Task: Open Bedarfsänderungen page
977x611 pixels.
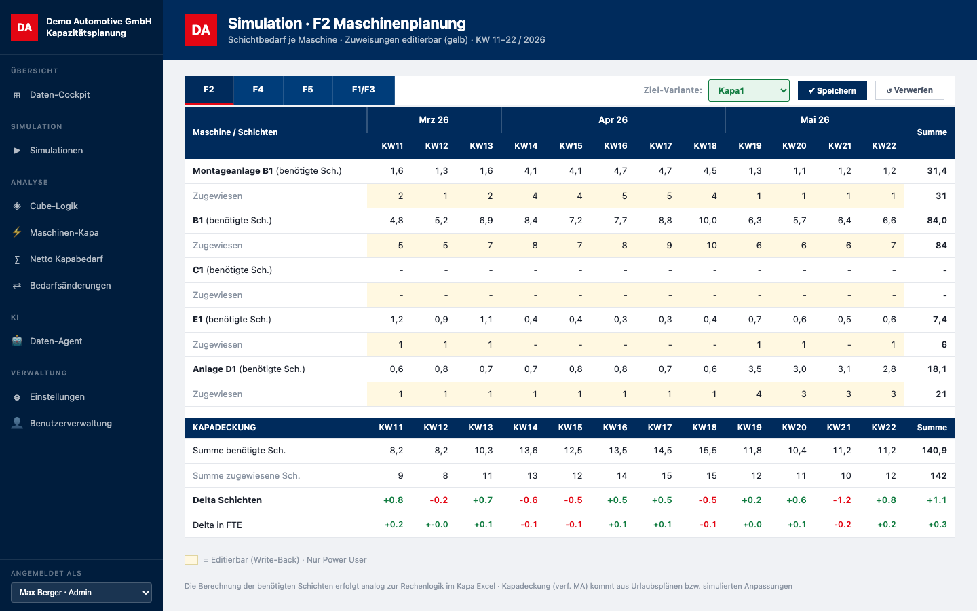Action: click(x=81, y=286)
